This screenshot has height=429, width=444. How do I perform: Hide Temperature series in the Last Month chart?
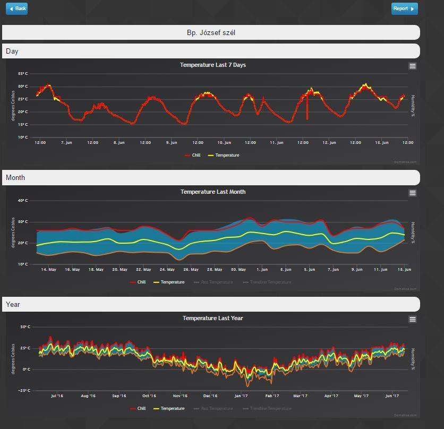tap(169, 282)
